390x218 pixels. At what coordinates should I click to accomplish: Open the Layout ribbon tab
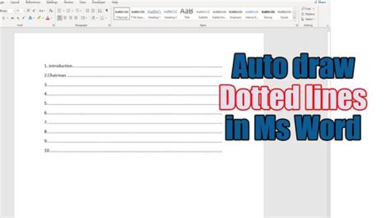15,2
